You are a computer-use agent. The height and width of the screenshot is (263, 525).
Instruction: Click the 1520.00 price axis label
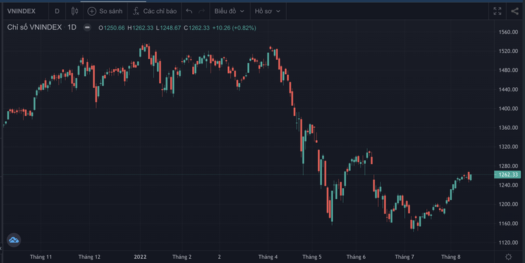pyautogui.click(x=509, y=52)
